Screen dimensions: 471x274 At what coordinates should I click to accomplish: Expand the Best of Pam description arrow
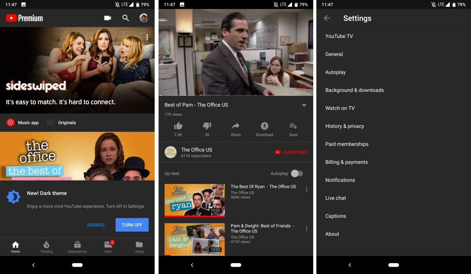pyautogui.click(x=304, y=105)
